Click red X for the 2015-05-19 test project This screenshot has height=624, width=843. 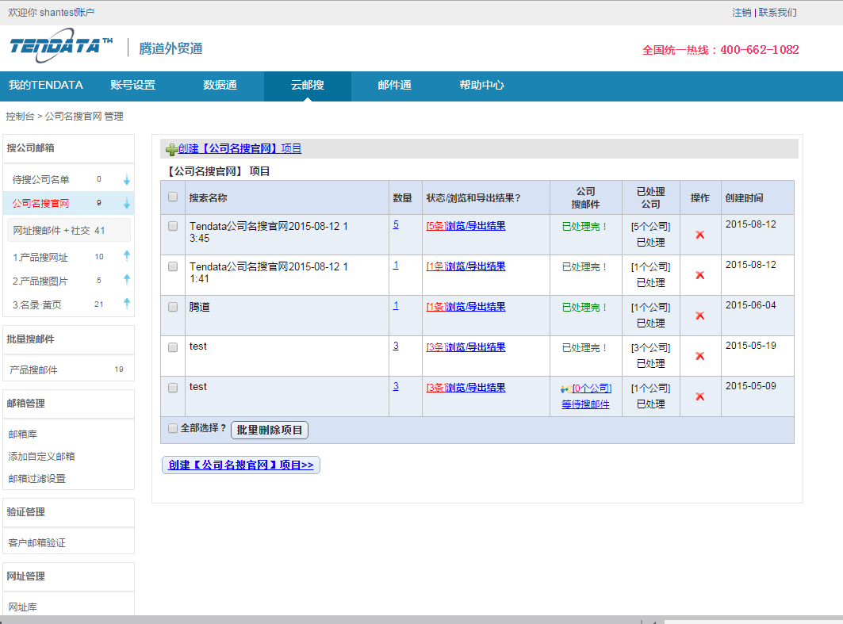pyautogui.click(x=699, y=356)
